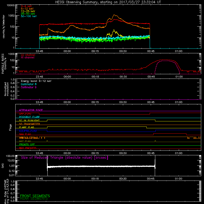Click the 00:00 tick under SAS panel
This screenshot has width=204, height=204.
click(x=67, y=179)
